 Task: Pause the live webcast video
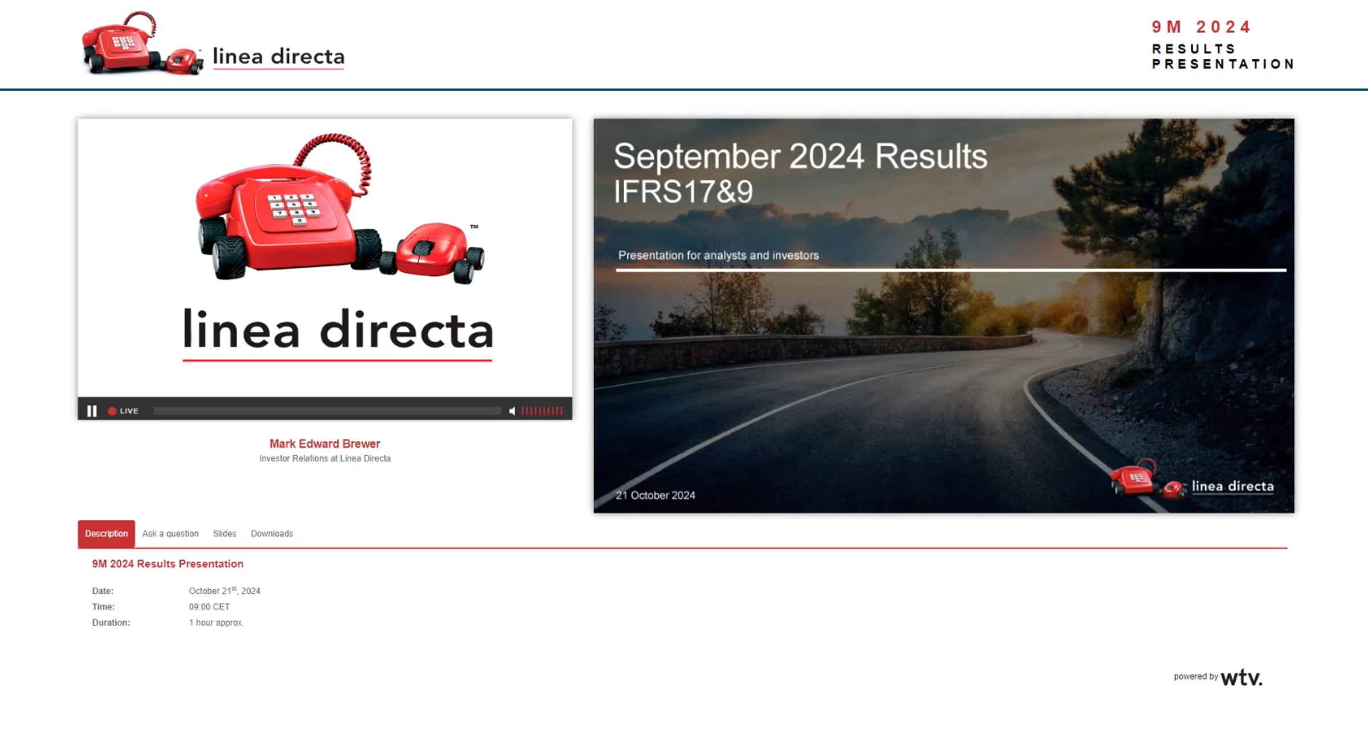click(92, 410)
